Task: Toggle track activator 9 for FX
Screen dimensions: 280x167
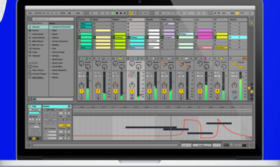Action: [x=217, y=91]
